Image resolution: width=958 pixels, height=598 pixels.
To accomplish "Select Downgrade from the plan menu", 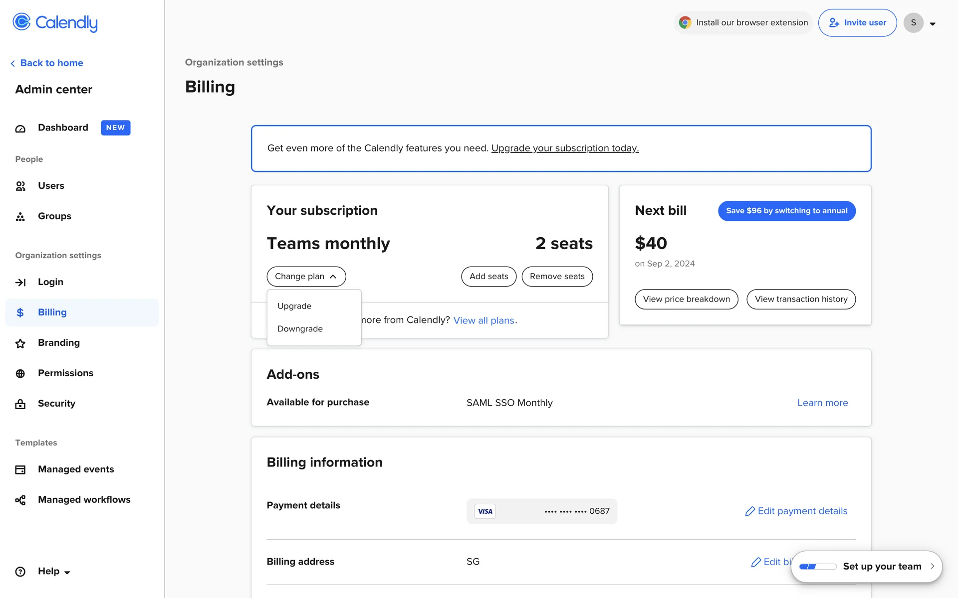I will (x=300, y=329).
